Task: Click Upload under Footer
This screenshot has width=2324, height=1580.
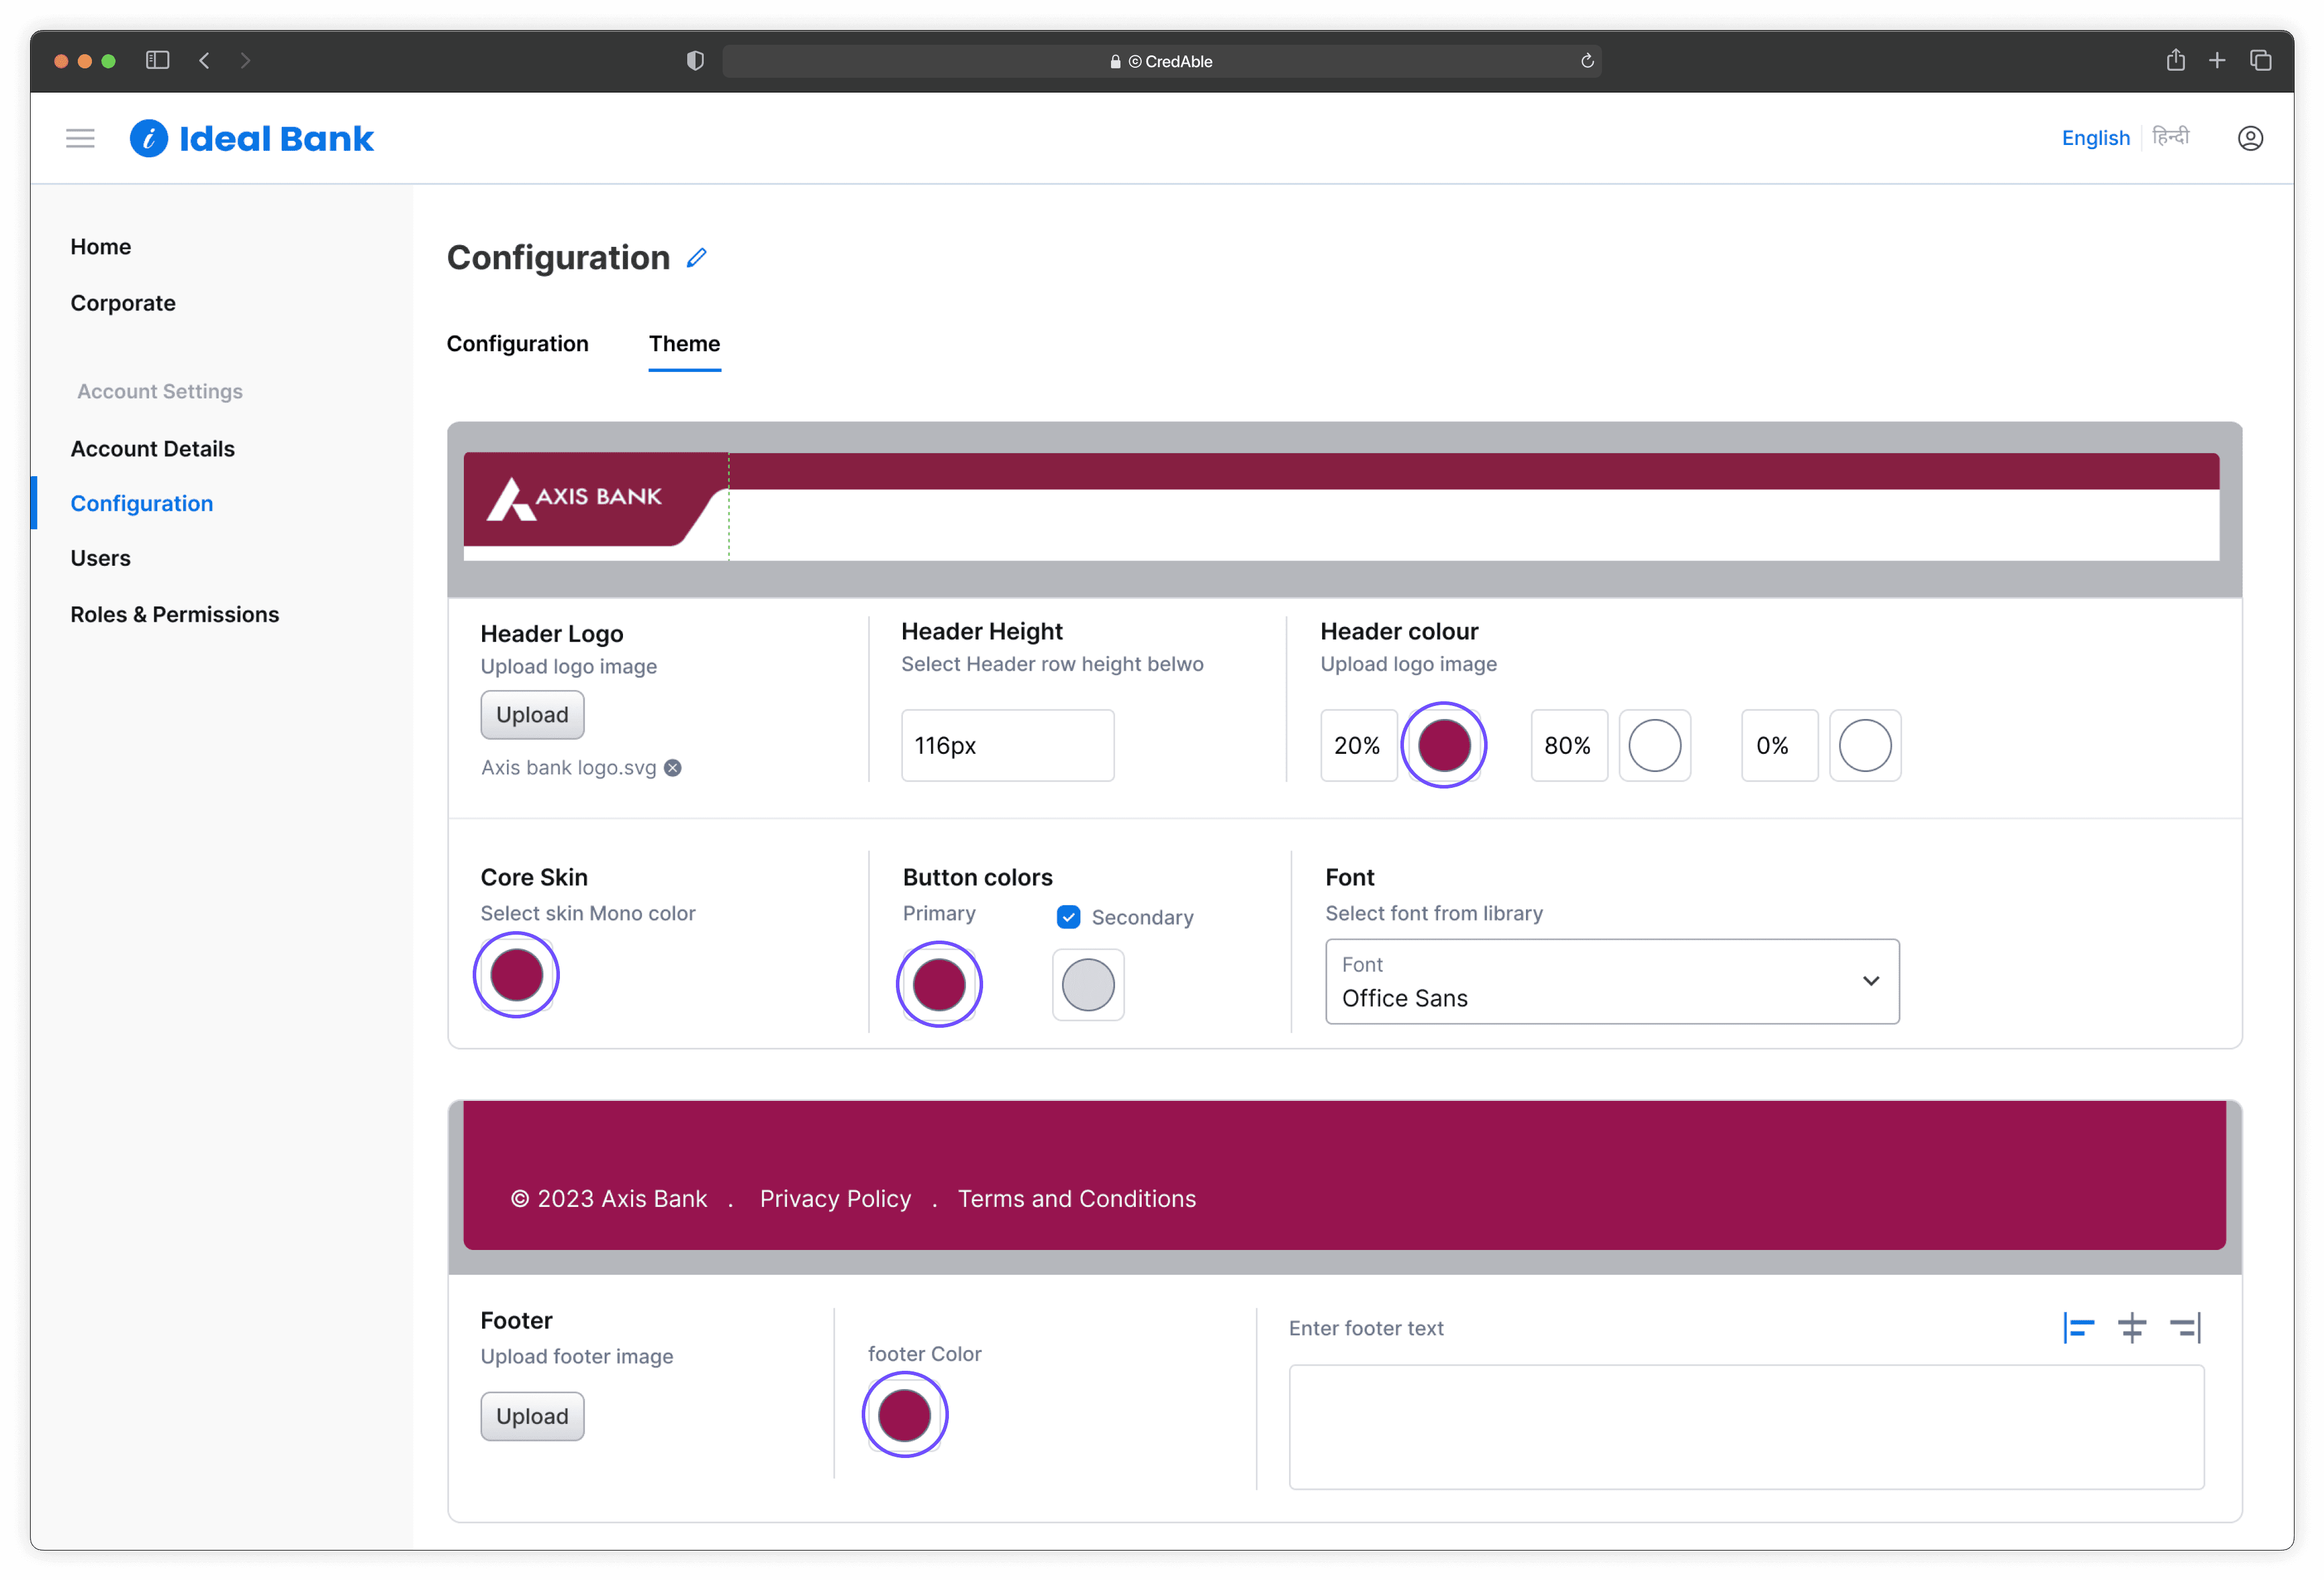Action: [532, 1416]
